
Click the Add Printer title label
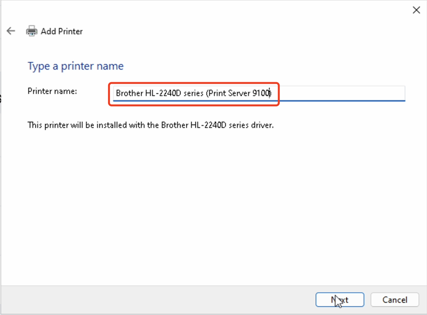pos(62,31)
